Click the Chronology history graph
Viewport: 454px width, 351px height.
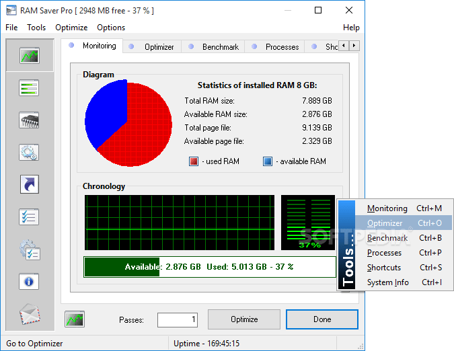click(x=180, y=222)
